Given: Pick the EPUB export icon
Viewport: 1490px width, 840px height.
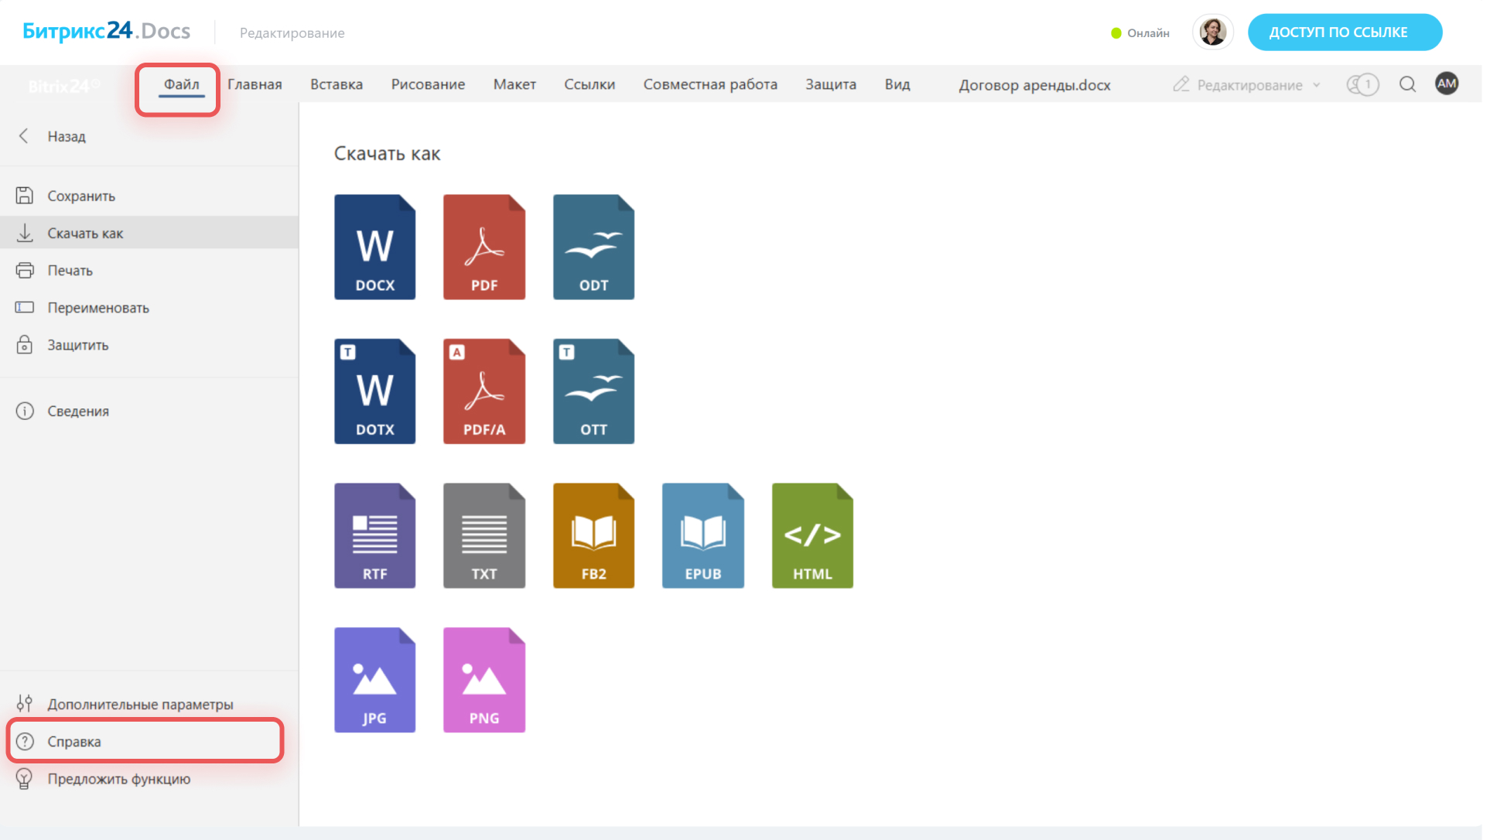Looking at the screenshot, I should (702, 535).
